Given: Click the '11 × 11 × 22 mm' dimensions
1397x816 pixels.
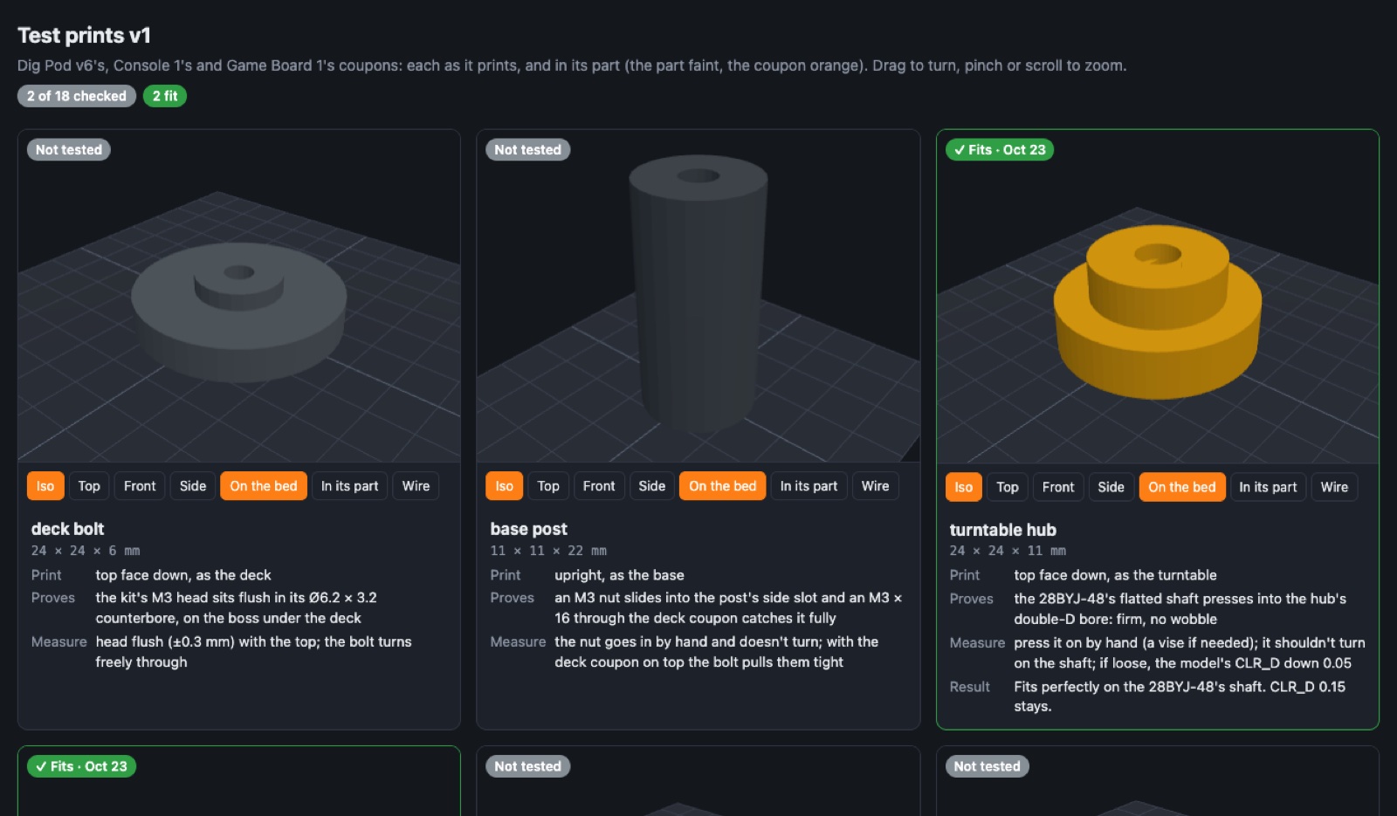Looking at the screenshot, I should click(548, 551).
